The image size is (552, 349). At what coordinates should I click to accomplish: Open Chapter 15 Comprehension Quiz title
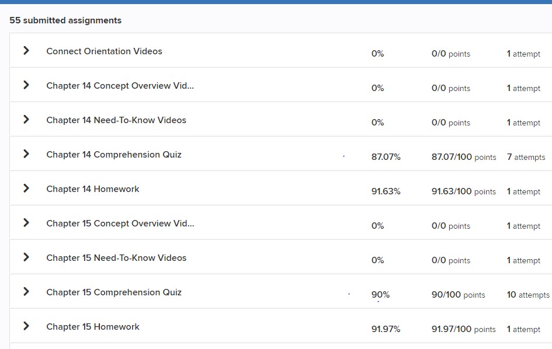[114, 292]
